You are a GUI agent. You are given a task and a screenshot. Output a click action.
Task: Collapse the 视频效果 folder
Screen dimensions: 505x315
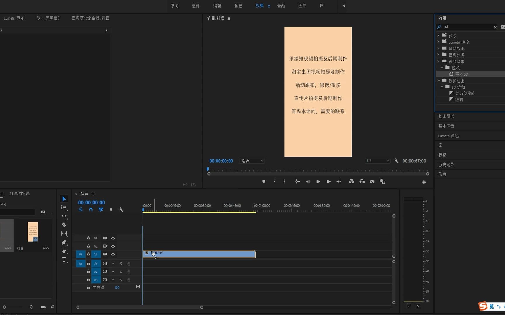pos(439,61)
